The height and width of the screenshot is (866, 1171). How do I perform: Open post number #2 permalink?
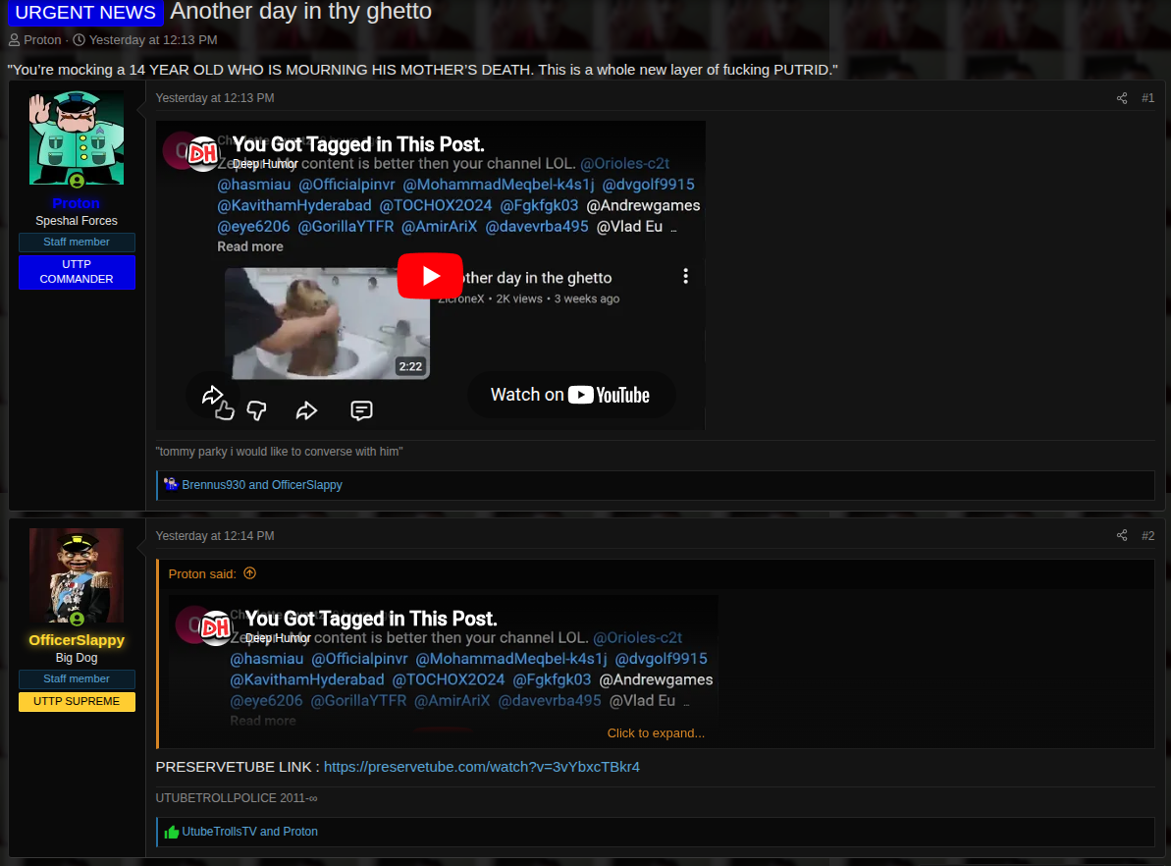coord(1147,536)
